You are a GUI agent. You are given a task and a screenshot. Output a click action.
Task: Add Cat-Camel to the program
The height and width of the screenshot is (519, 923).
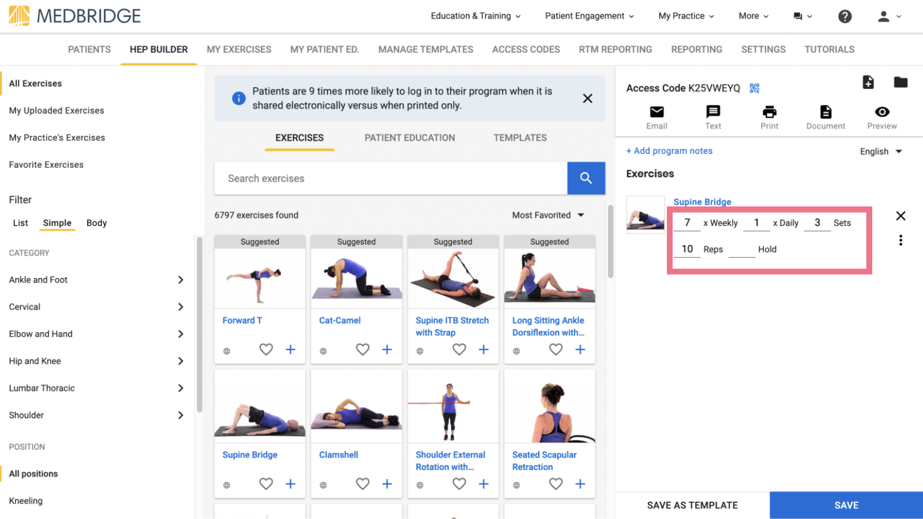pos(387,349)
